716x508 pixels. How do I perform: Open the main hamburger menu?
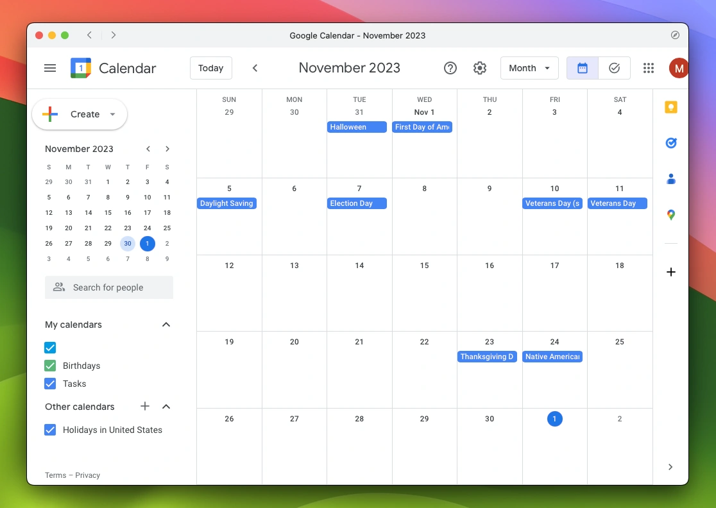pyautogui.click(x=50, y=68)
